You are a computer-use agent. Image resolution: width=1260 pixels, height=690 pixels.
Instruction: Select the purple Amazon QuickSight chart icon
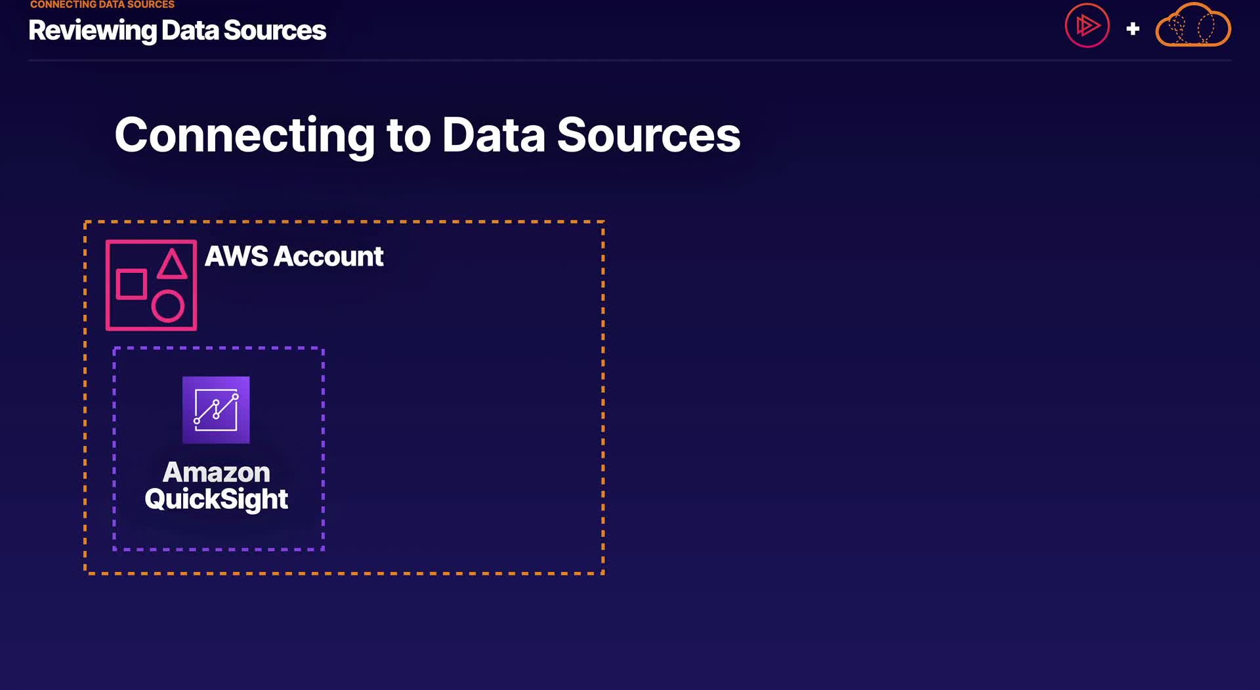[x=216, y=410]
